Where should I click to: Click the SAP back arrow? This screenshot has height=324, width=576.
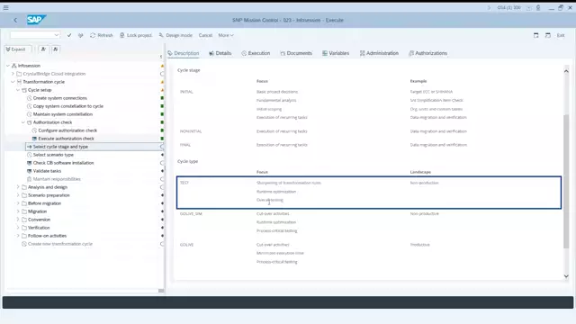[15, 20]
